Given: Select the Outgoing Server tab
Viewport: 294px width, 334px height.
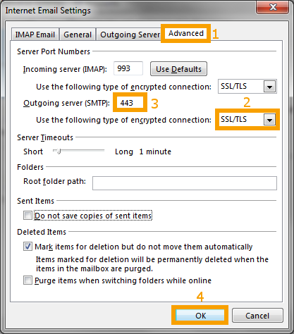Looking at the screenshot, I should [x=130, y=35].
